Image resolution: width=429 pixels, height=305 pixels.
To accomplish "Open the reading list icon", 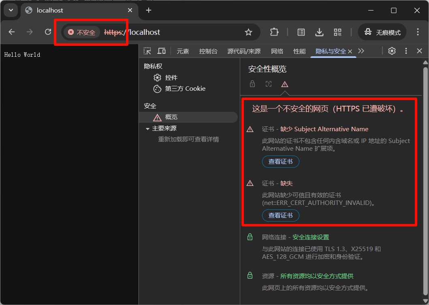I will (300, 32).
